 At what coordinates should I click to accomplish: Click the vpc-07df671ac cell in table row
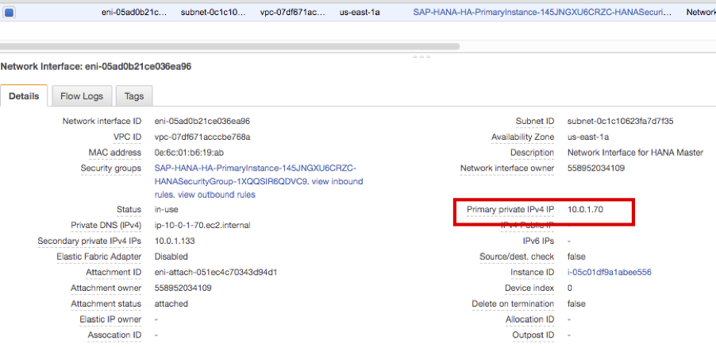pyautogui.click(x=292, y=13)
